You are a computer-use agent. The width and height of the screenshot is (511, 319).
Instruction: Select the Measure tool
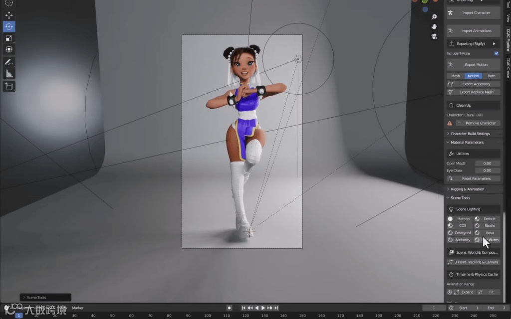[9, 74]
